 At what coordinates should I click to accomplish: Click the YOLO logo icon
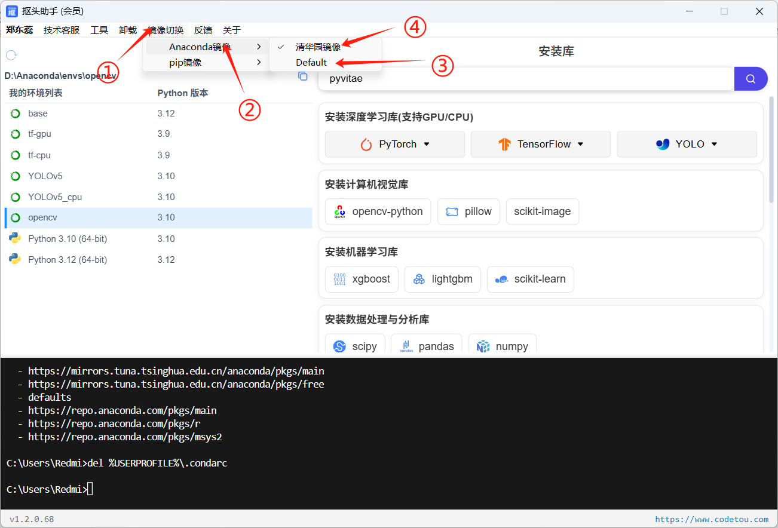[663, 144]
